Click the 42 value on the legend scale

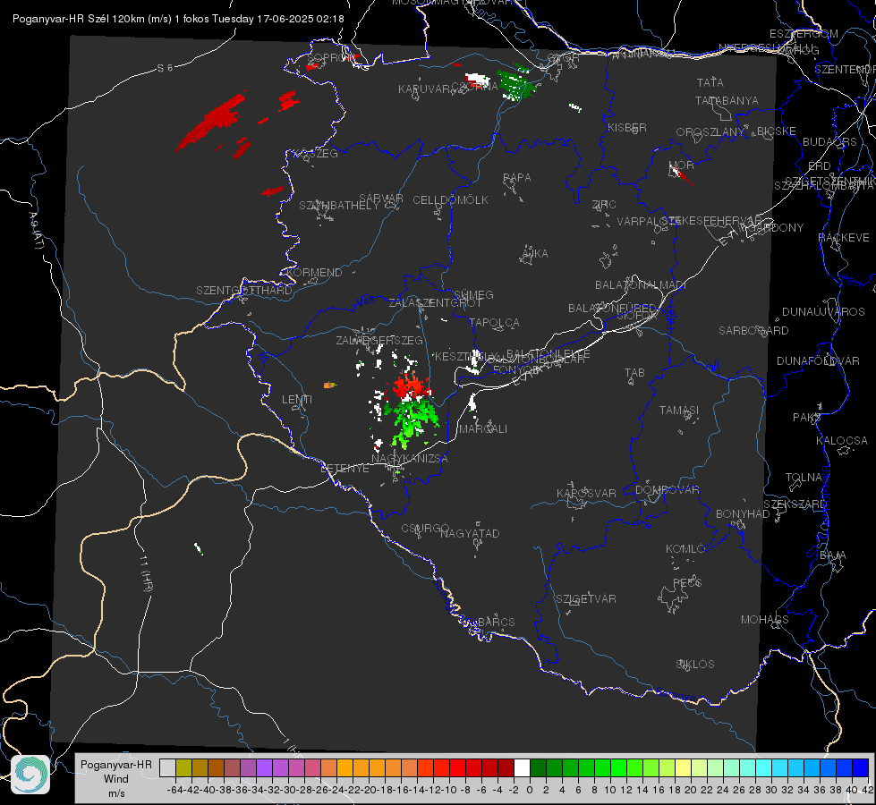(867, 790)
